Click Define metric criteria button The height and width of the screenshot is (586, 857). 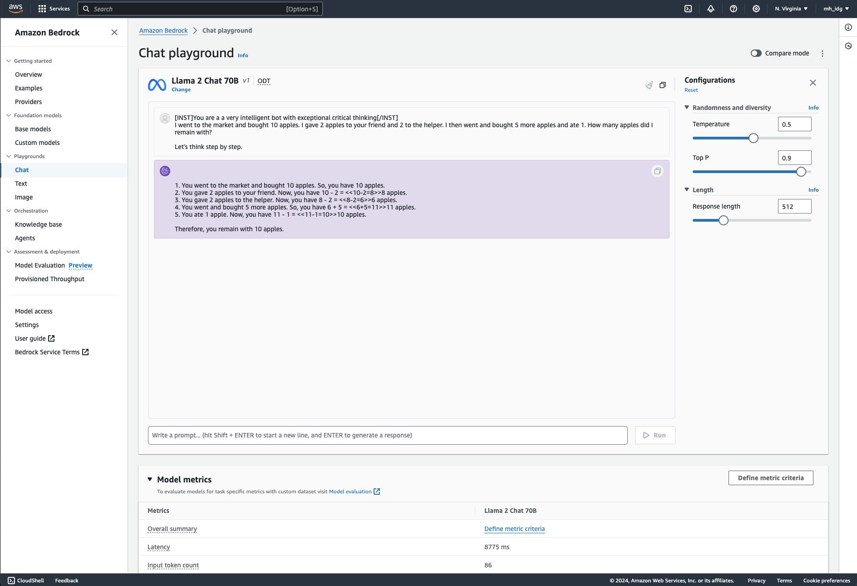click(x=771, y=478)
